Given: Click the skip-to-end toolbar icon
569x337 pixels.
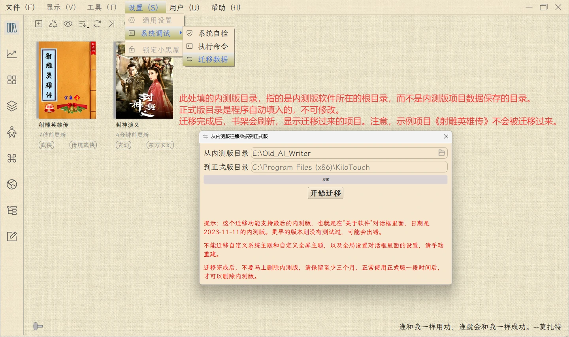Looking at the screenshot, I should 112,24.
